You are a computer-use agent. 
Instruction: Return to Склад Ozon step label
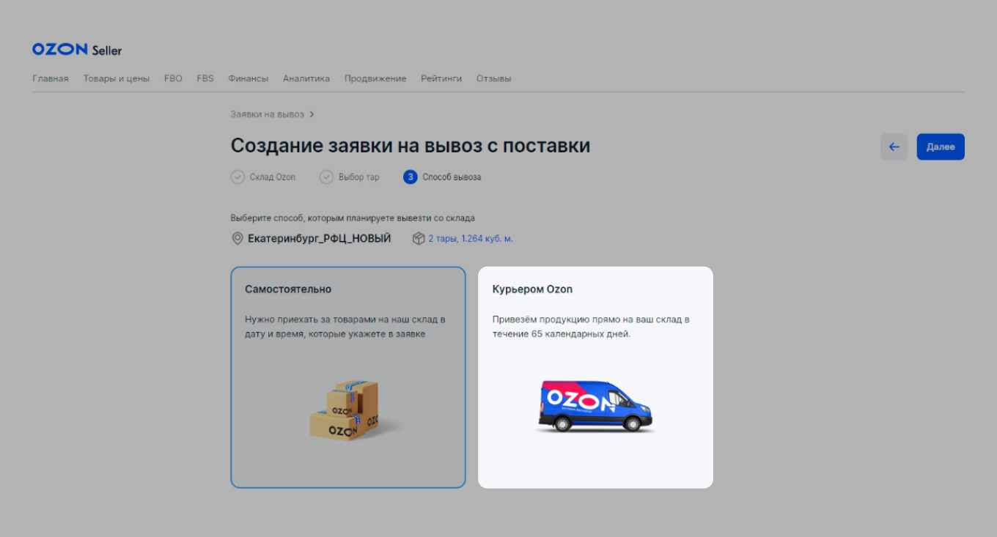(x=273, y=177)
